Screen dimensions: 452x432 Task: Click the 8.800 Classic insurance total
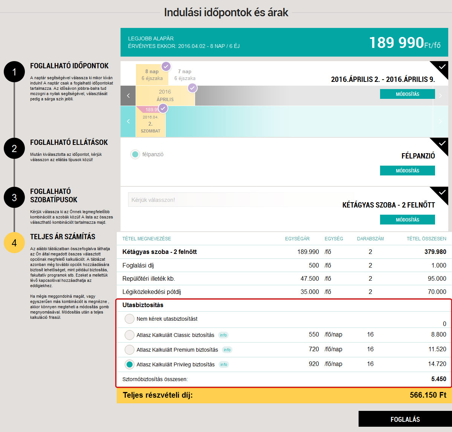(439, 334)
